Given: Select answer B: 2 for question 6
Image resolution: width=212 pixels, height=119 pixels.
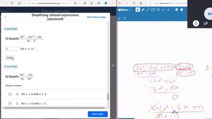Looking at the screenshot, I should pos(55,103).
